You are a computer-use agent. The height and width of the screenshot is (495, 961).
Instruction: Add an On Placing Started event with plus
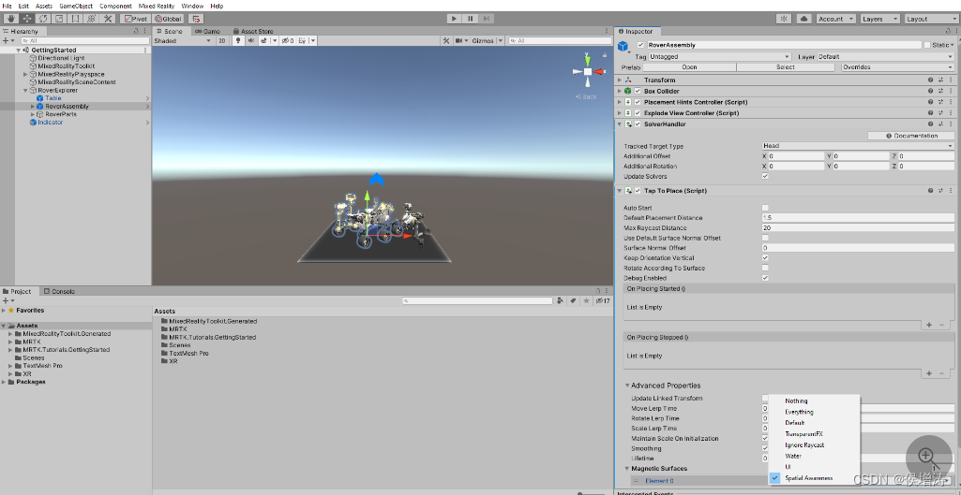pyautogui.click(x=929, y=325)
